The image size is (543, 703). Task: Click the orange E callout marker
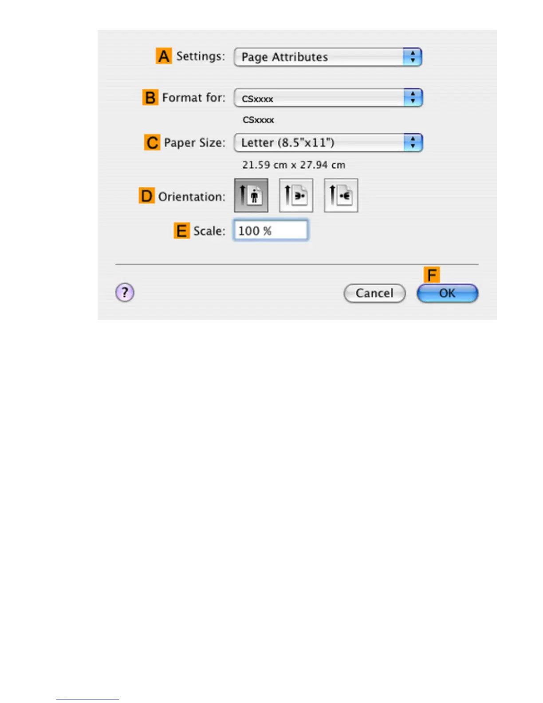[x=181, y=231]
